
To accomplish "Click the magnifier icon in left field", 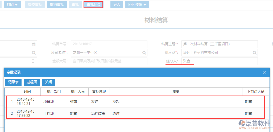I will click(x=34, y=53).
